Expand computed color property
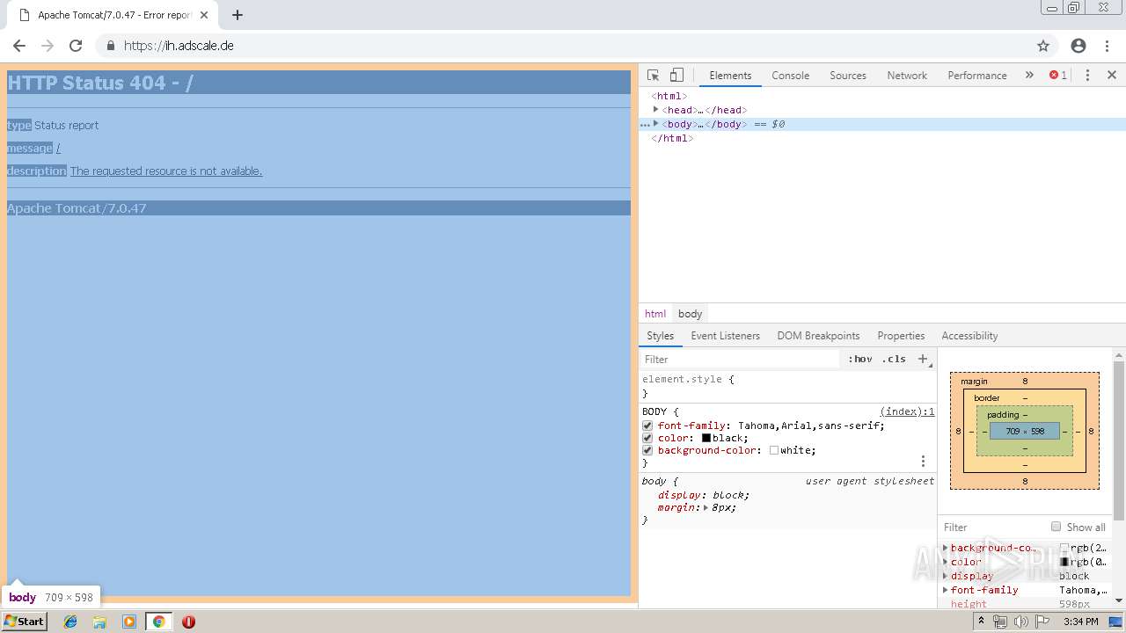The image size is (1126, 633). point(946,562)
